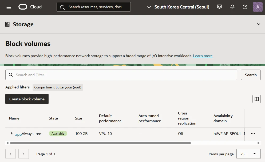Open the user profile avatar
This screenshot has width=265, height=162.
pos(258,7)
